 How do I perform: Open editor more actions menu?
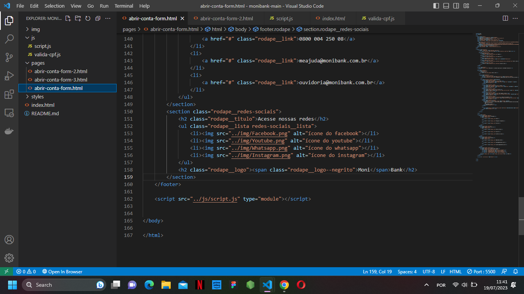click(515, 18)
